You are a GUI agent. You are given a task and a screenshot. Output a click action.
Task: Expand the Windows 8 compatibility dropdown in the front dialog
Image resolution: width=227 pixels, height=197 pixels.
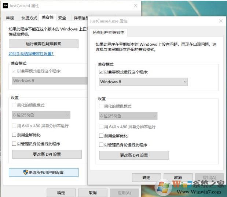[143, 82]
